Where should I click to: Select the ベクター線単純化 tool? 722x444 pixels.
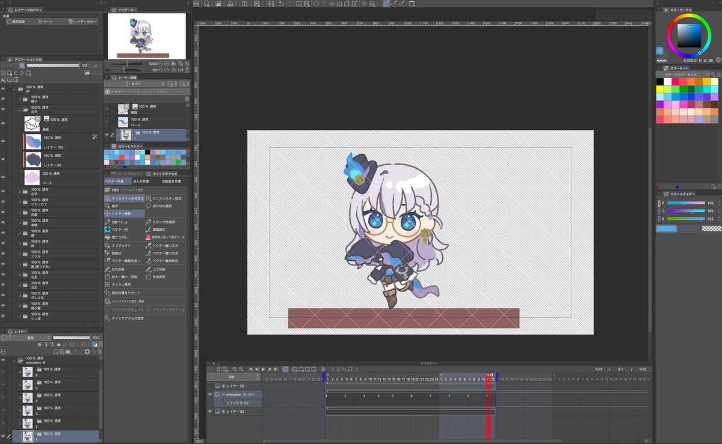pos(164,261)
